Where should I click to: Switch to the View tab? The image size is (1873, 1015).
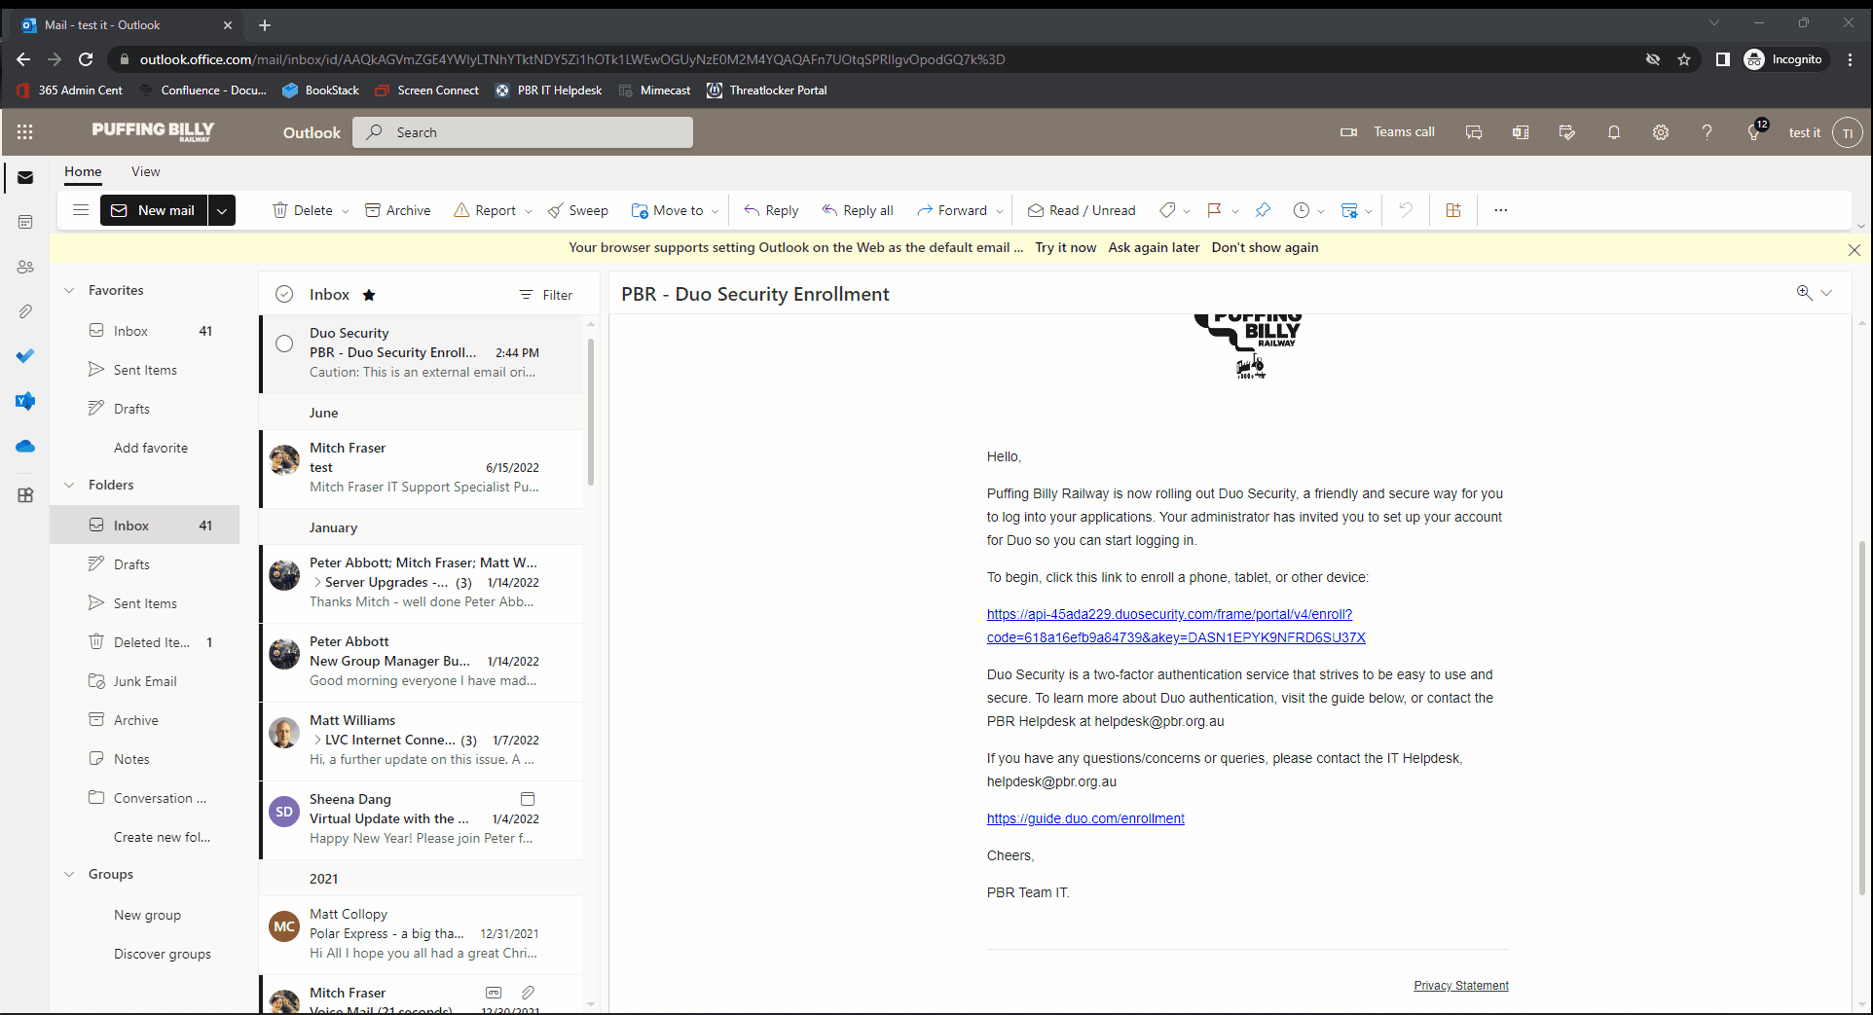click(x=146, y=171)
